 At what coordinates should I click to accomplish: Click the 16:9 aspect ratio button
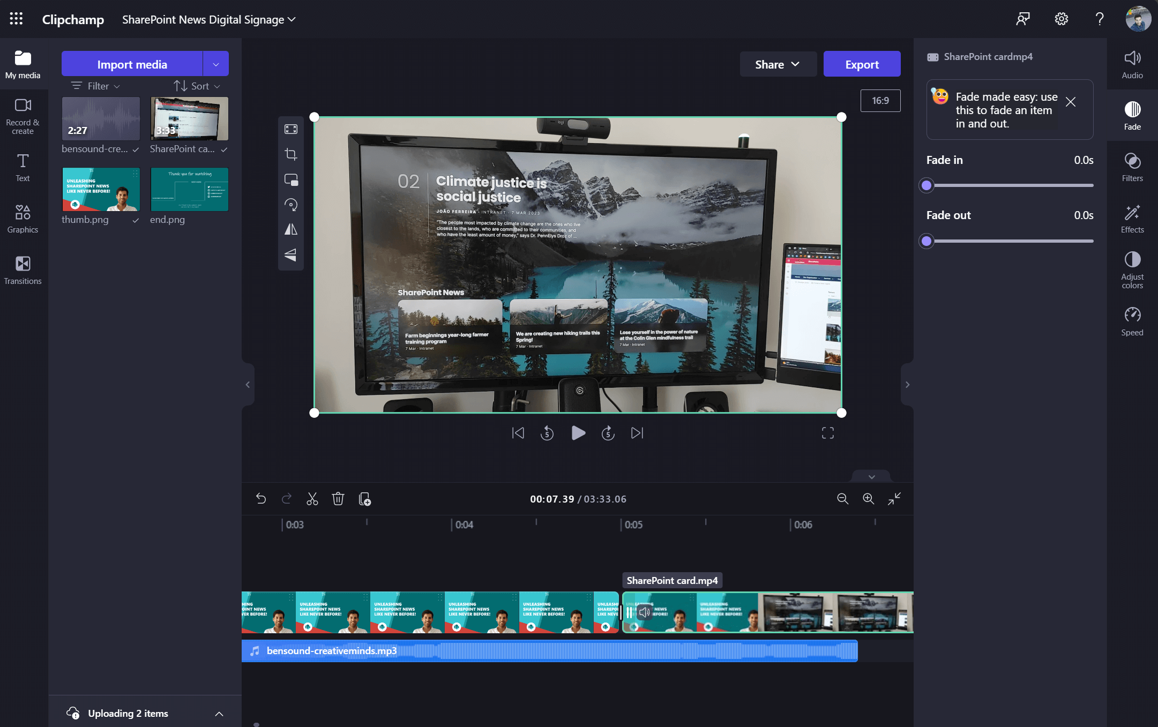[880, 101]
